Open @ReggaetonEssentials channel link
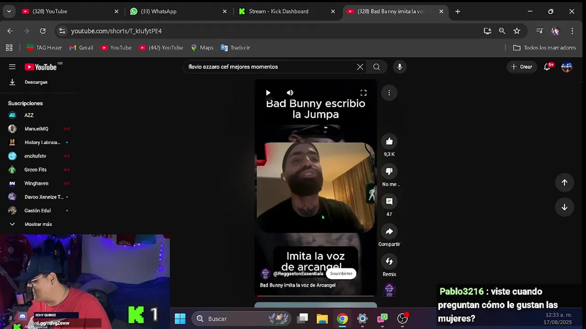Screen dimensions: 586x329 pos(298,274)
